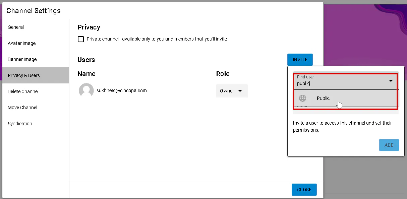Click the blue INVITE button
Screen dimensions: 407x199
point(300,60)
